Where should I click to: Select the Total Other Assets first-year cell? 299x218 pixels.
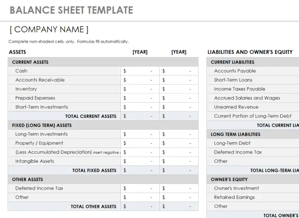[140, 206]
